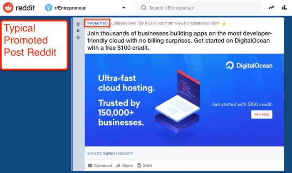Upvote the DigitalOcean promoted post
Screen dimensions: 292x173
tap(78, 24)
